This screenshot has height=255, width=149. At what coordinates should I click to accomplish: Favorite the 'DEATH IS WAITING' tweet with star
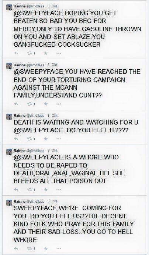(46, 139)
